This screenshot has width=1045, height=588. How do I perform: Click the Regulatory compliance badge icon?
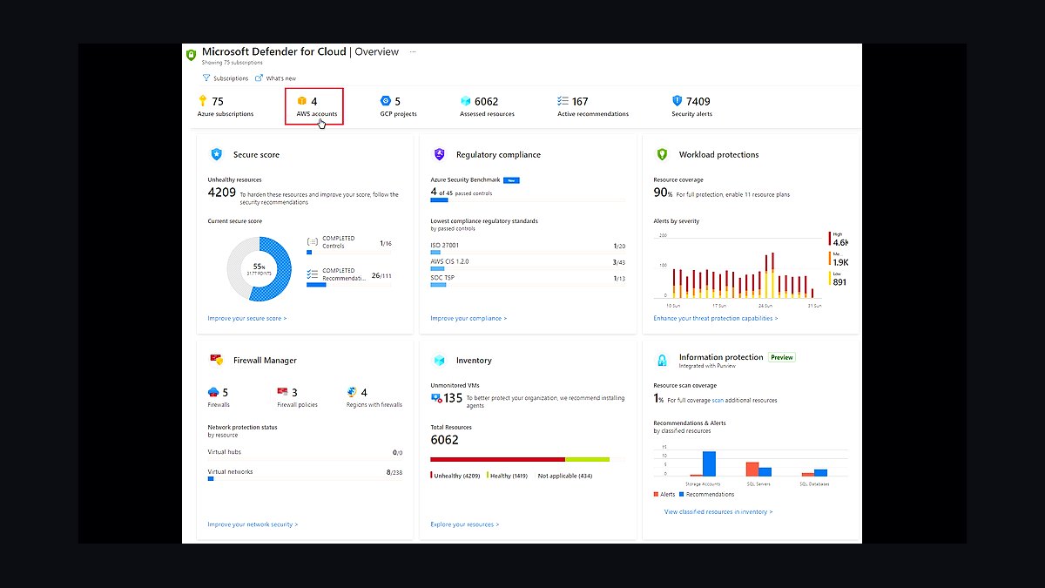439,154
